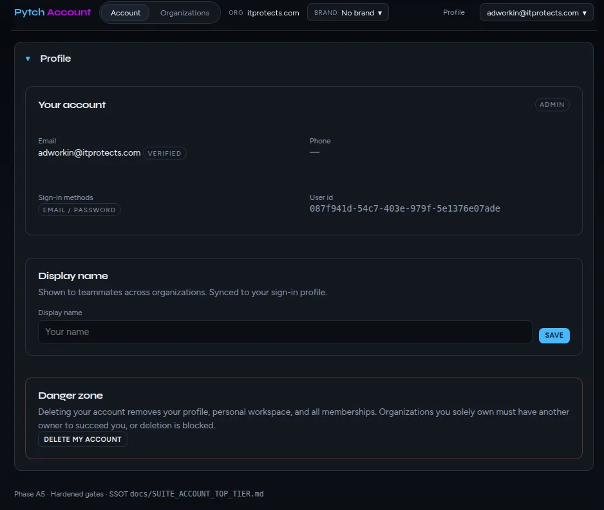604x510 pixels.
Task: Click the account email address text
Action: tap(90, 152)
